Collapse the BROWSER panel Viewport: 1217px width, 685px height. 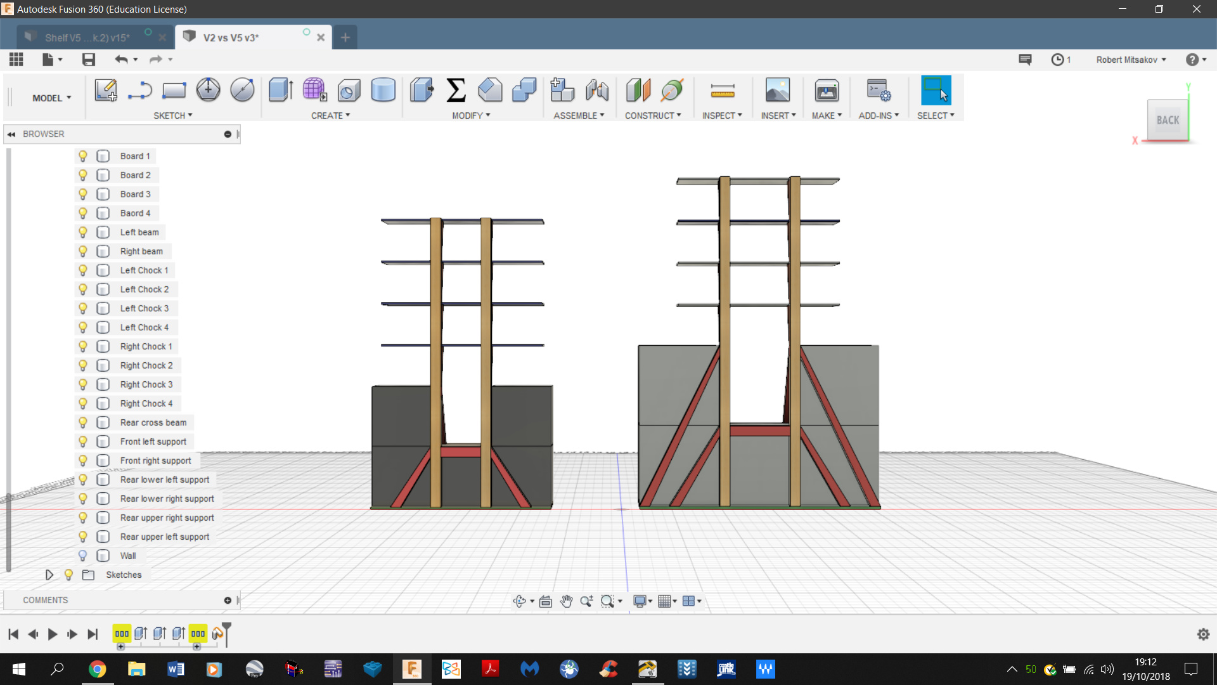[x=11, y=134]
